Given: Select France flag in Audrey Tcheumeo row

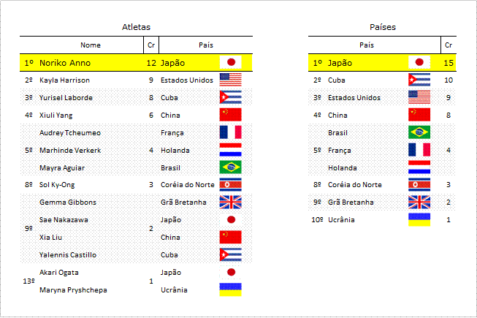Looking at the screenshot, I should pos(230,132).
